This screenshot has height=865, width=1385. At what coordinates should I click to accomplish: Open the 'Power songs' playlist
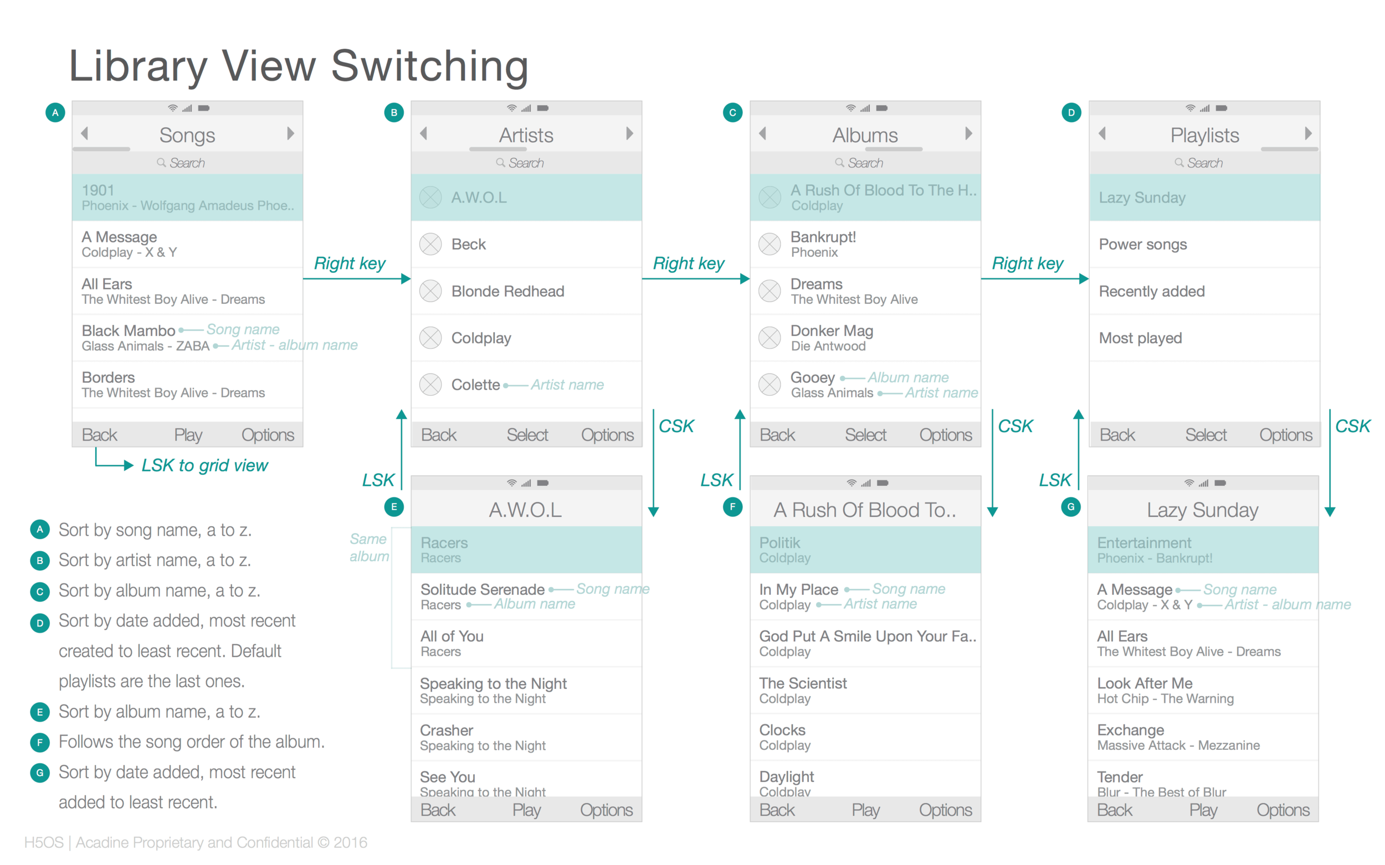pyautogui.click(x=1204, y=244)
